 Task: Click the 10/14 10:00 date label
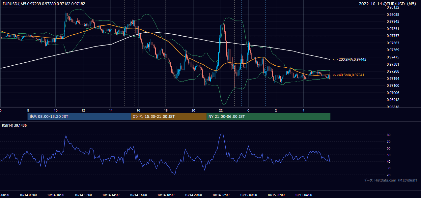[x=56, y=195]
